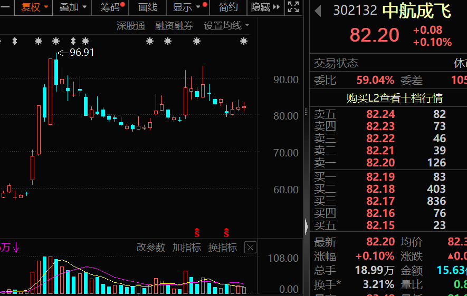Open the 复权 adjustment dropdown
The height and width of the screenshot is (296, 467).
[34, 7]
